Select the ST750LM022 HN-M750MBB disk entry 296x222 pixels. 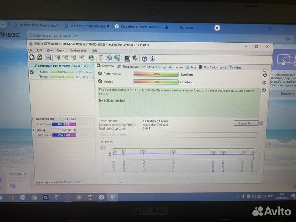(62, 72)
